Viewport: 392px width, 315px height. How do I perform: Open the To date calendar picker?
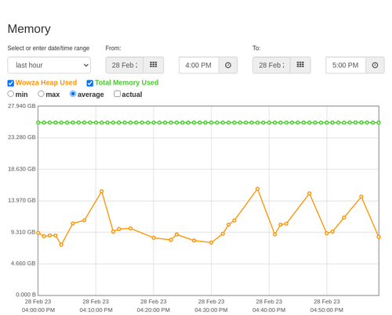[300, 65]
